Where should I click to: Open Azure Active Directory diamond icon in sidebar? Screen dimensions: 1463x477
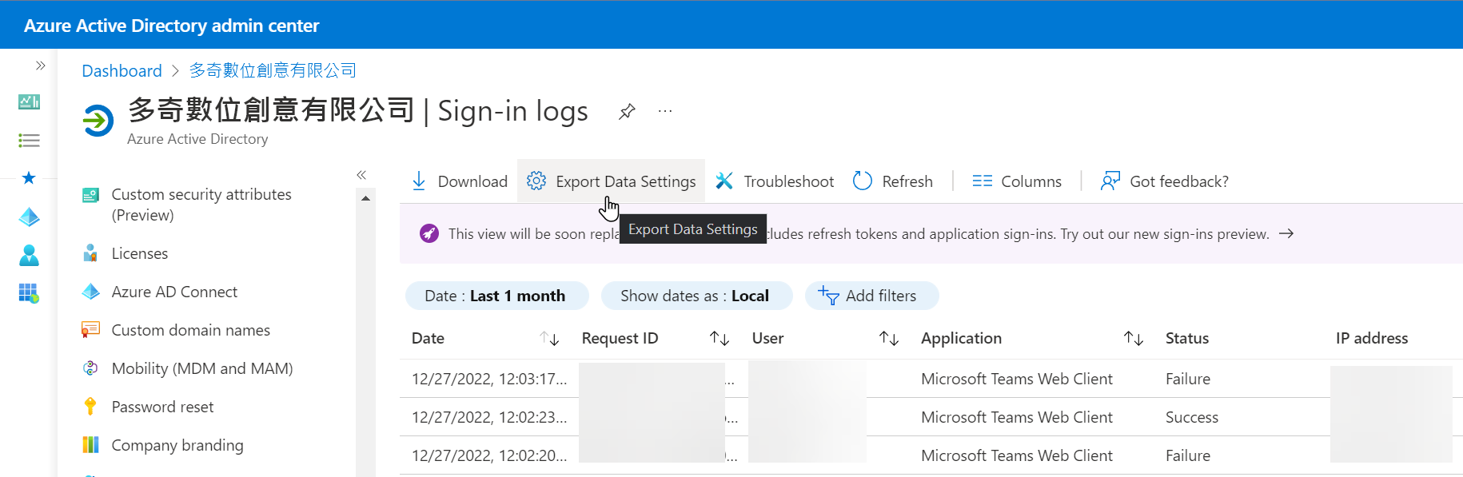(x=29, y=217)
